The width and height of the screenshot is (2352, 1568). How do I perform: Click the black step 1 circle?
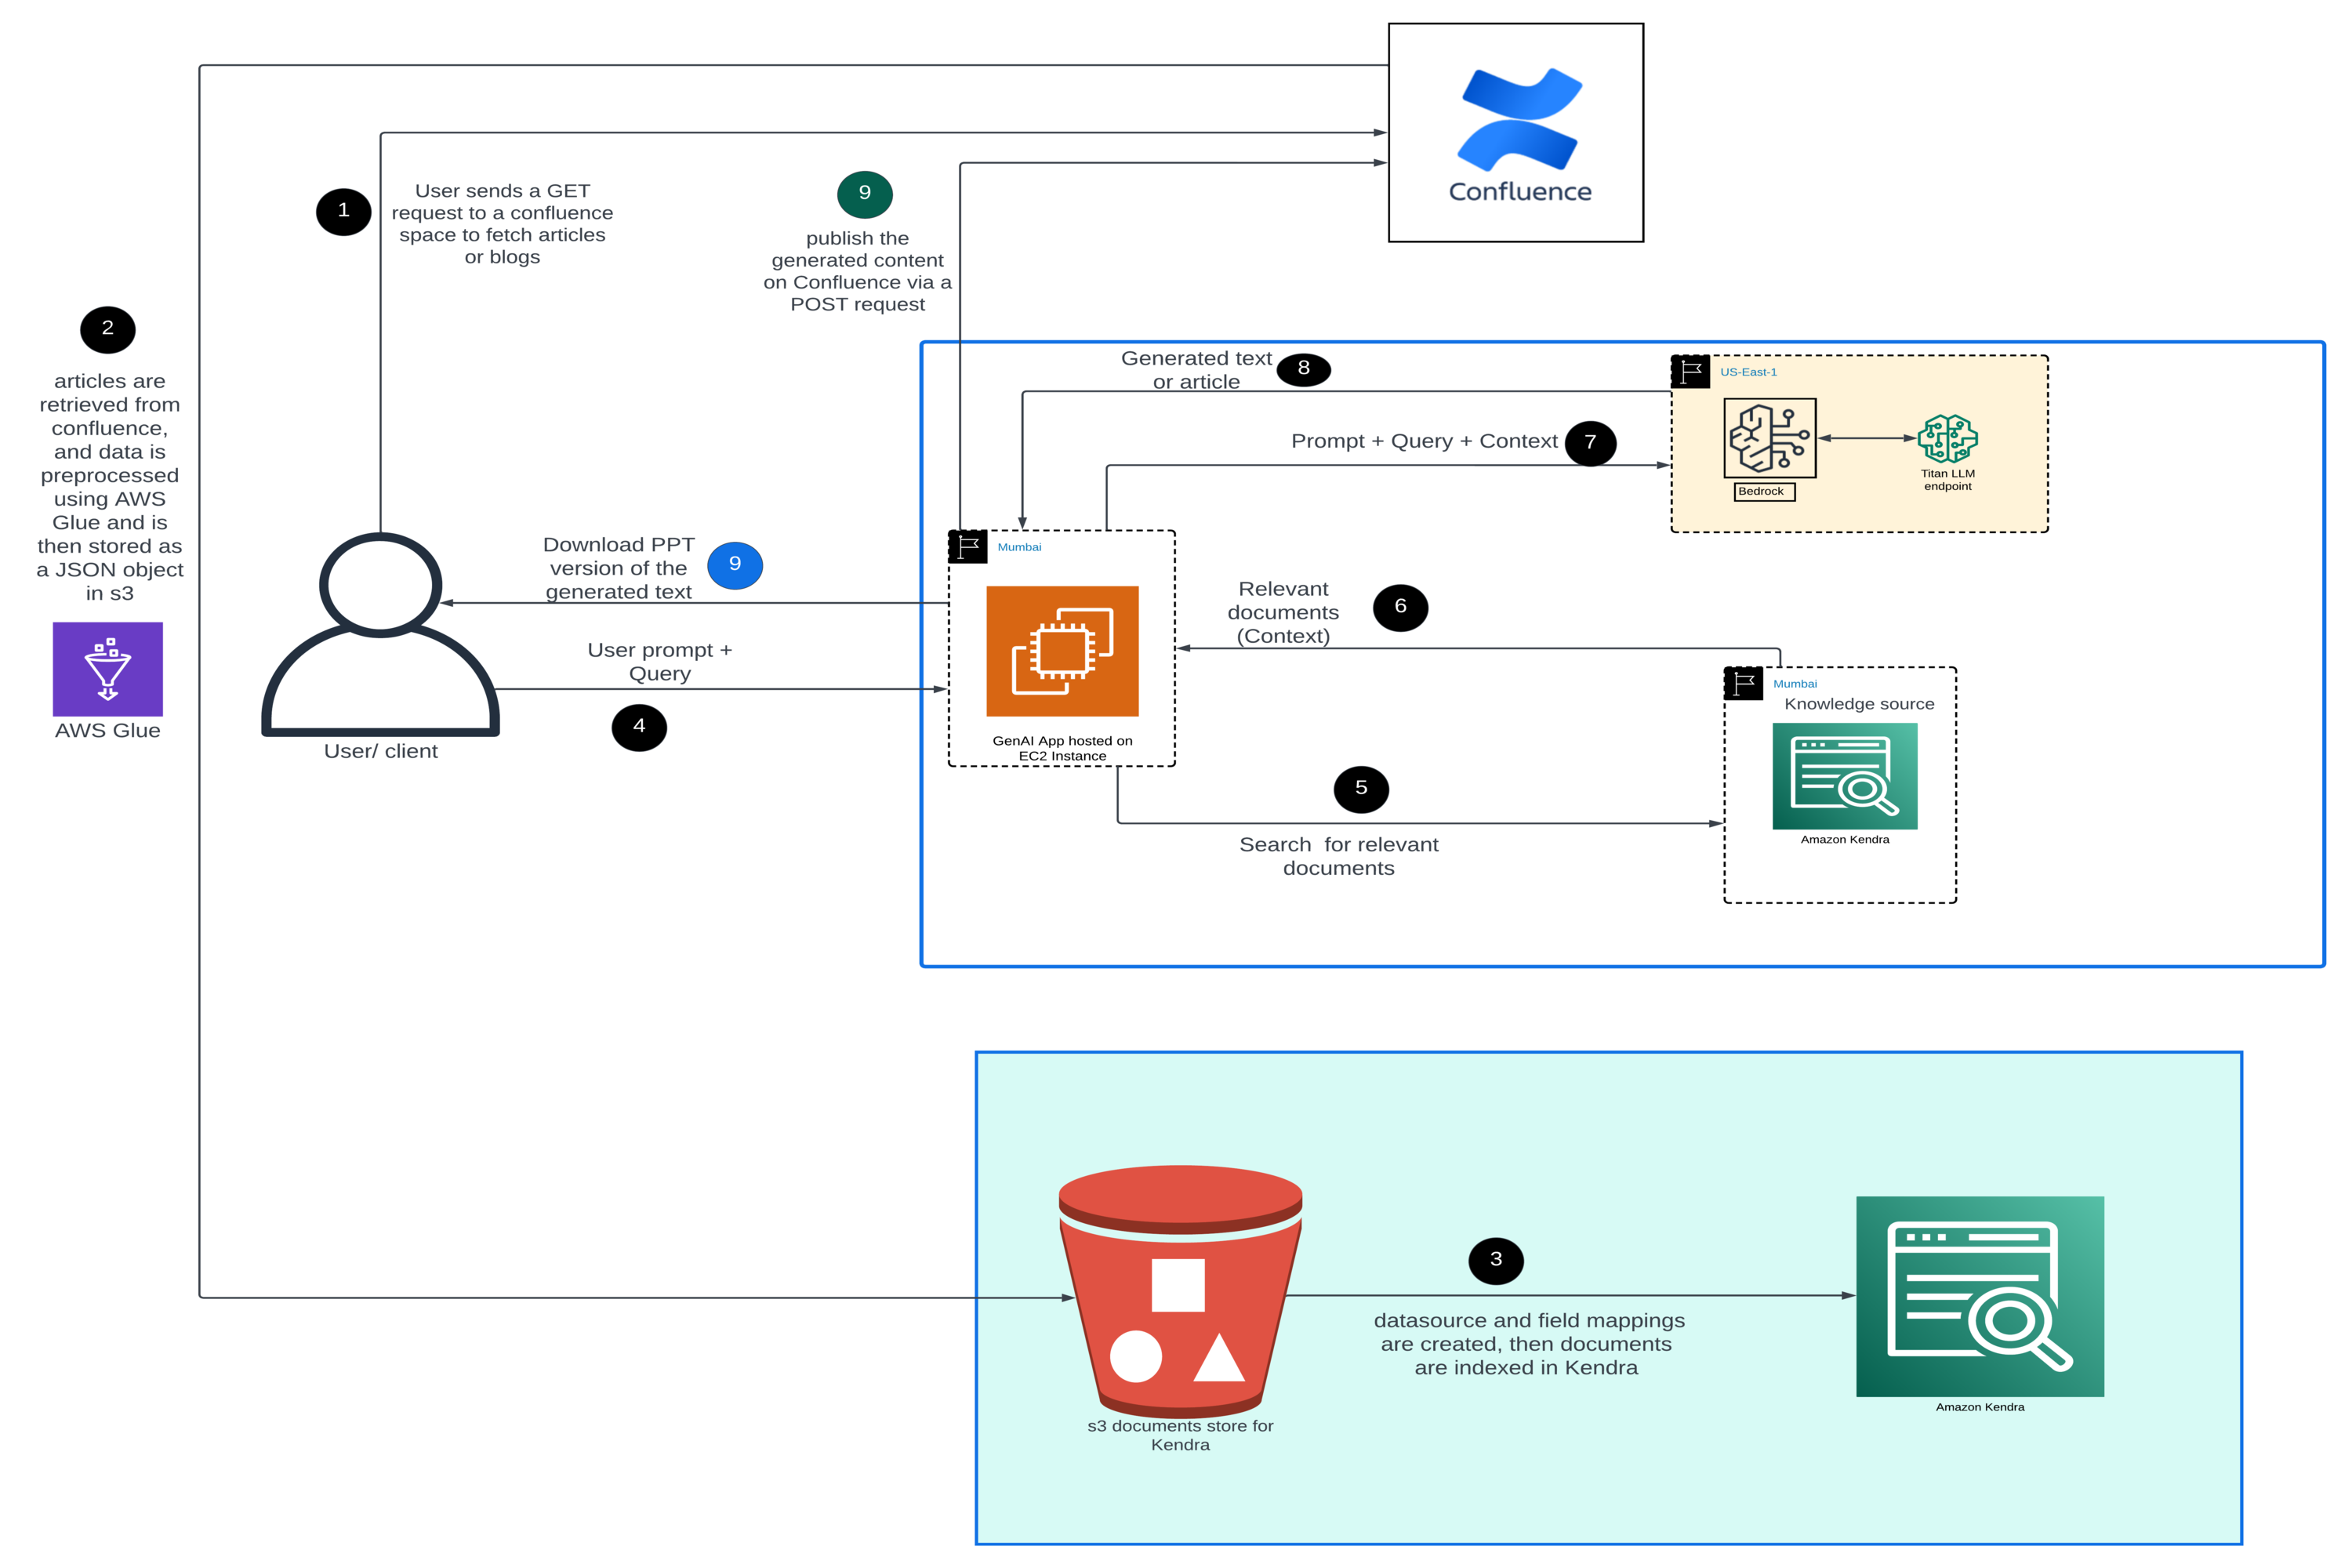[343, 211]
